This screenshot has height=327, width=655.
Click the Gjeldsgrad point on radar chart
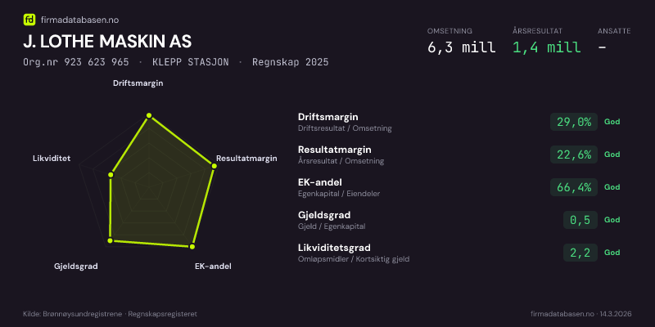(x=109, y=241)
